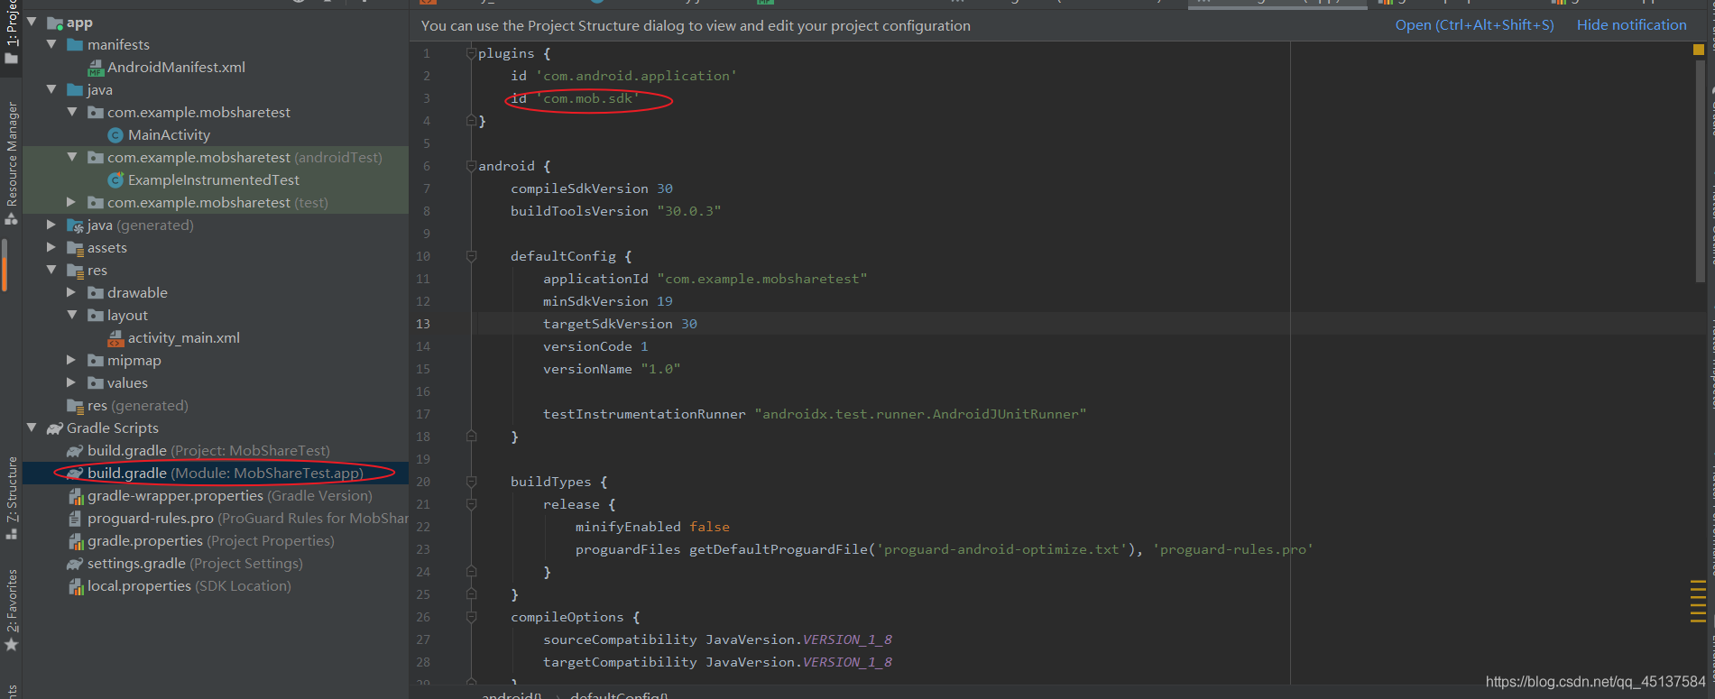The width and height of the screenshot is (1715, 699).
Task: Click on targetSdkVersion 30 line
Action: (620, 324)
